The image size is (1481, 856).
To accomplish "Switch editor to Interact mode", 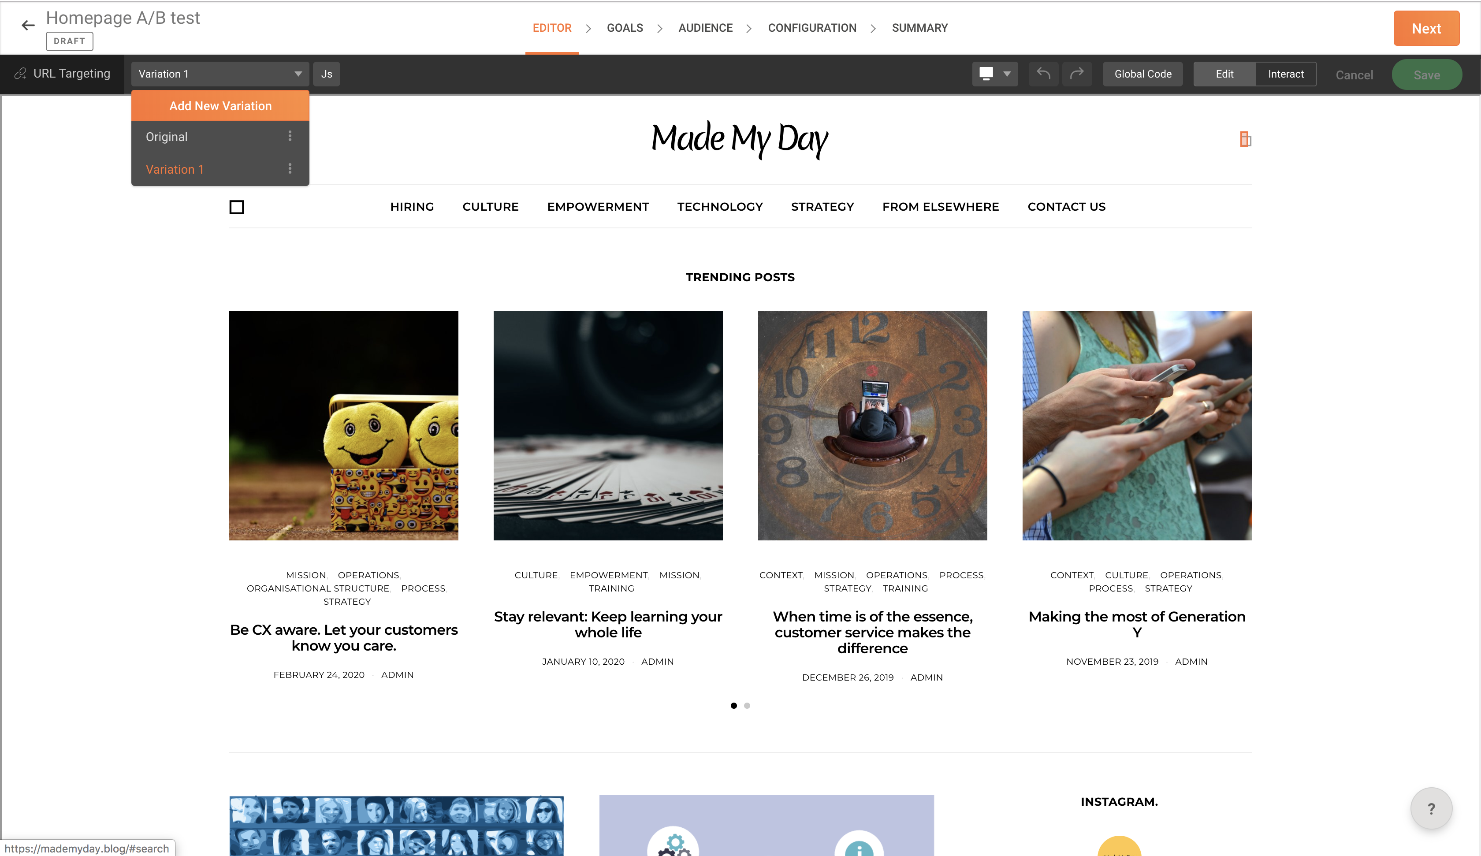I will pos(1286,74).
